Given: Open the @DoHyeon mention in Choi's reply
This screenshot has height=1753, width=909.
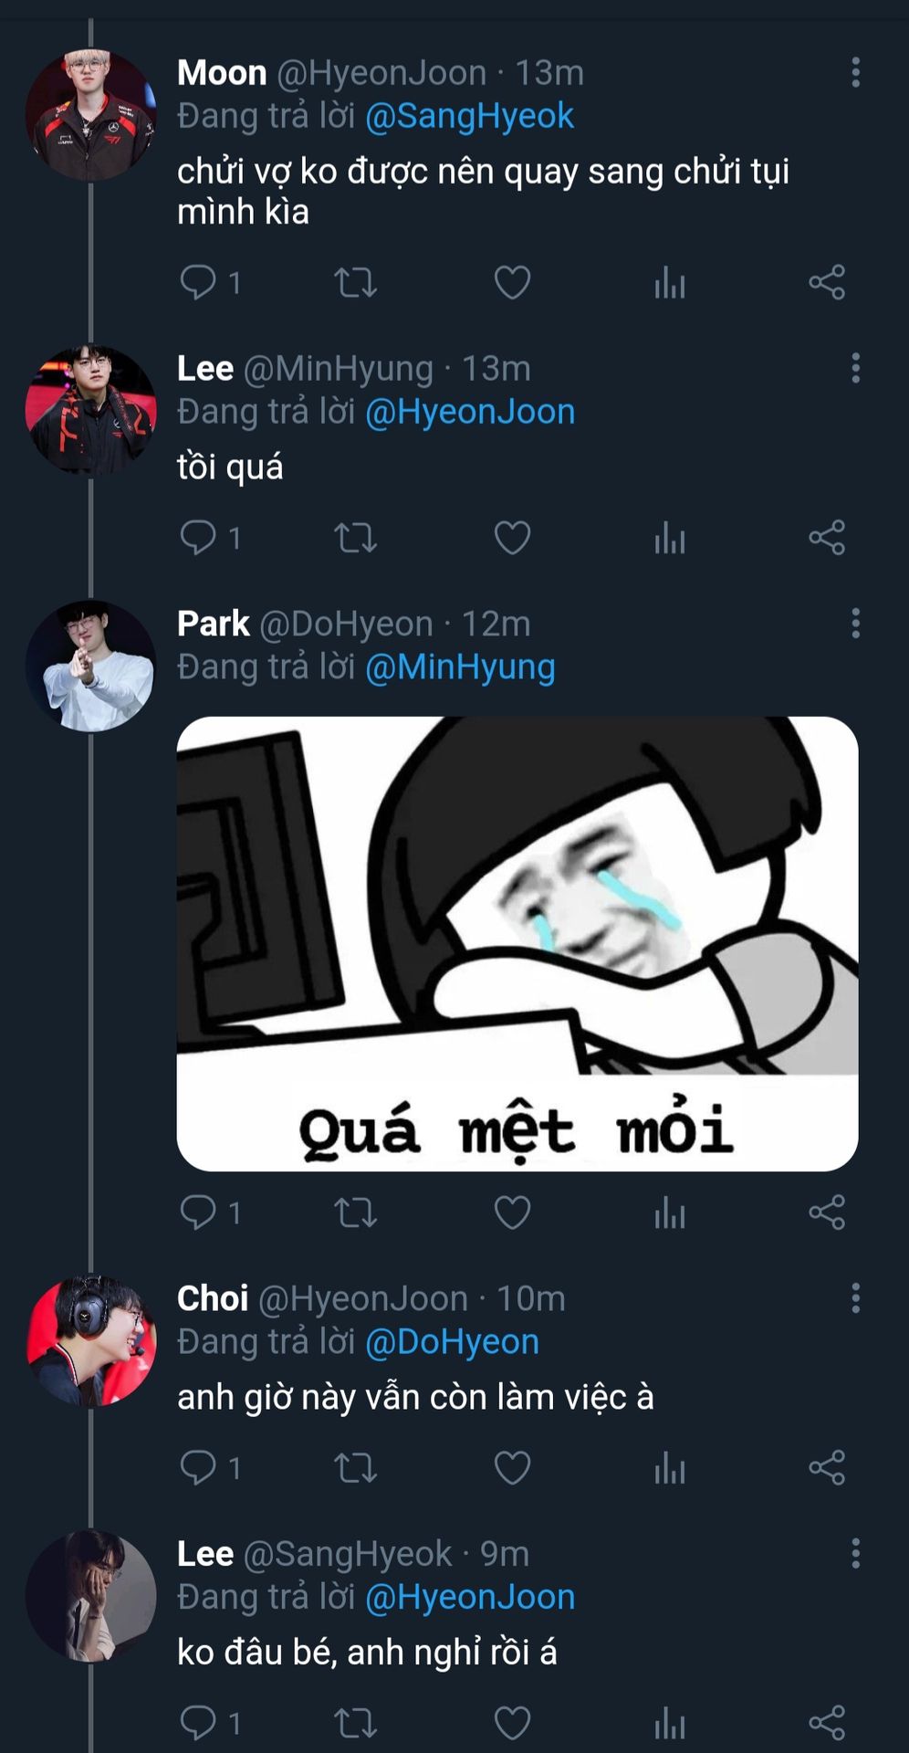Looking at the screenshot, I should click(x=452, y=1342).
